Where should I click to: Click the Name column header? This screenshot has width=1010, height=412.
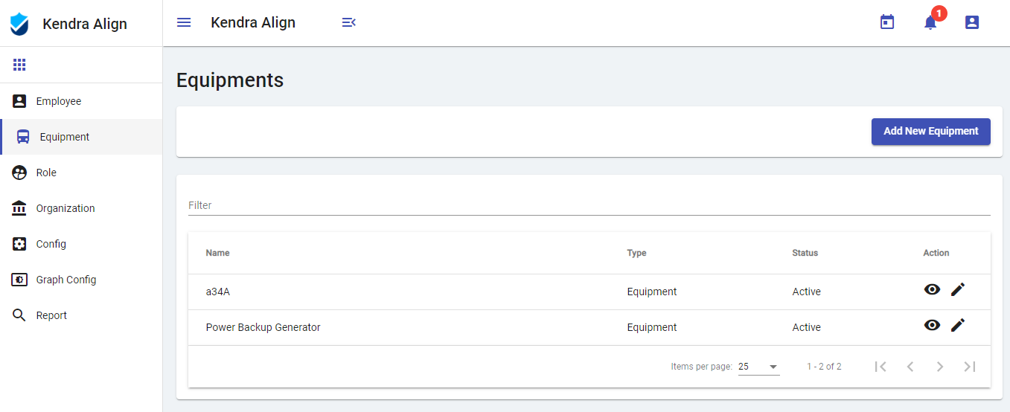[218, 253]
